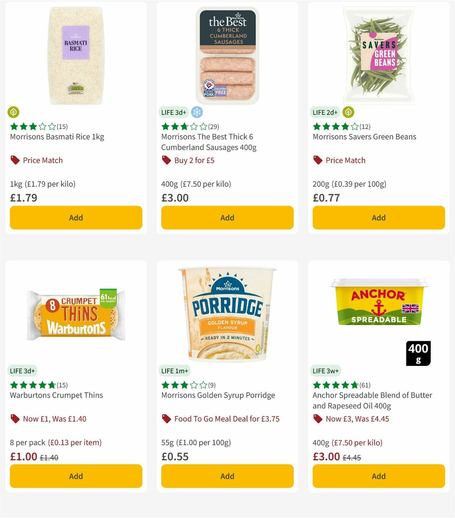Open the Morrisons Savers Green Beans product page
Viewport: 455px width, 518px height.
364,137
